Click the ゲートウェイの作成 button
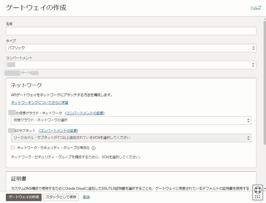 24,197
